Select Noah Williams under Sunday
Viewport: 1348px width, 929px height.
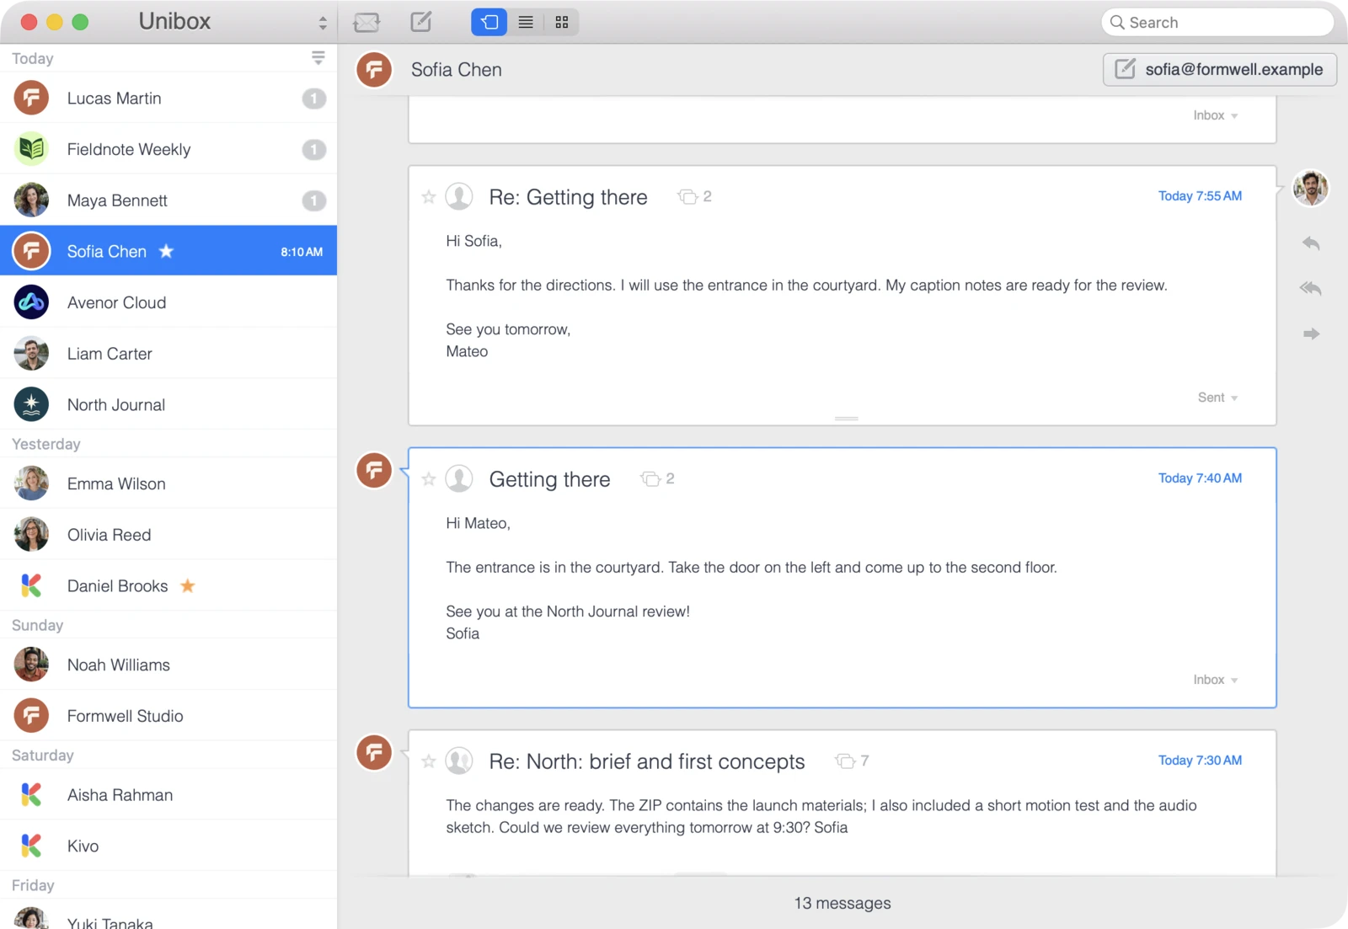point(168,665)
